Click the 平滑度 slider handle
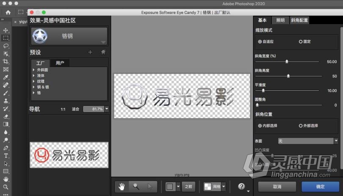The height and width of the screenshot is (196, 343). 263,90
